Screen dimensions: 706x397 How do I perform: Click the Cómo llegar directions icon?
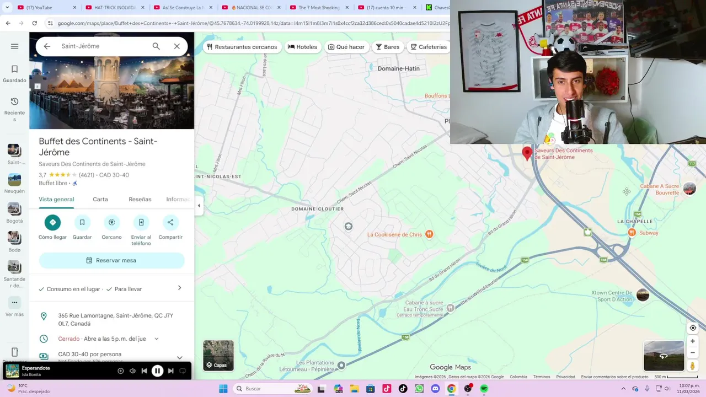[52, 222]
